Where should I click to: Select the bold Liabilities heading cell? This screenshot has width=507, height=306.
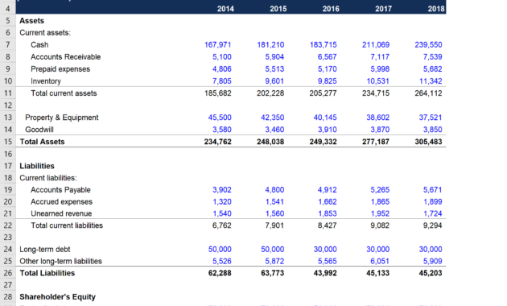pyautogui.click(x=37, y=166)
